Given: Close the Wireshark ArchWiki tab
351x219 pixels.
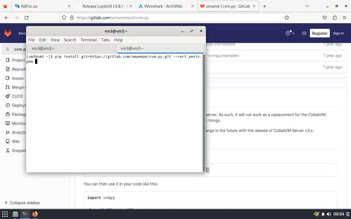Looking at the screenshot, I should click(193, 6).
